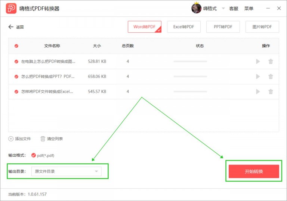Uncheck the 怎样将PDF文件转换成Excel file

tap(16, 92)
